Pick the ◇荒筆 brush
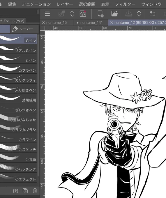 click(18, 158)
